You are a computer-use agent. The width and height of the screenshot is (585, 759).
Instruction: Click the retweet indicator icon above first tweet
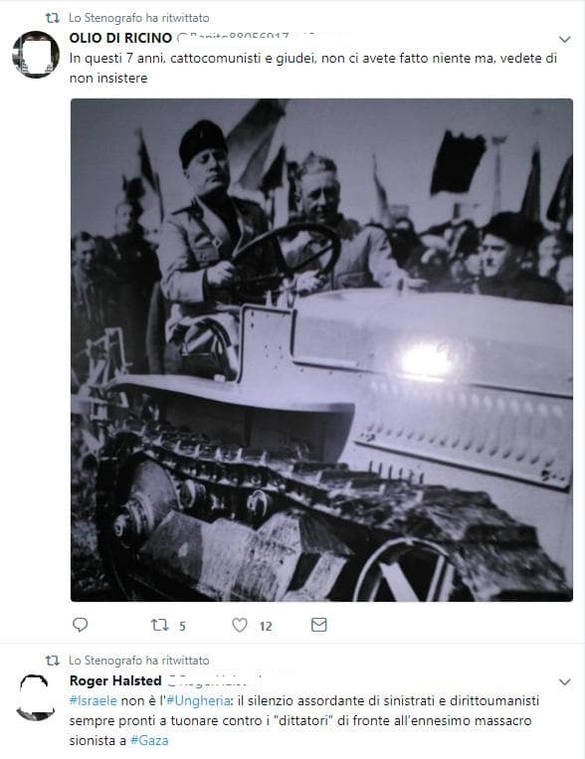[x=53, y=18]
